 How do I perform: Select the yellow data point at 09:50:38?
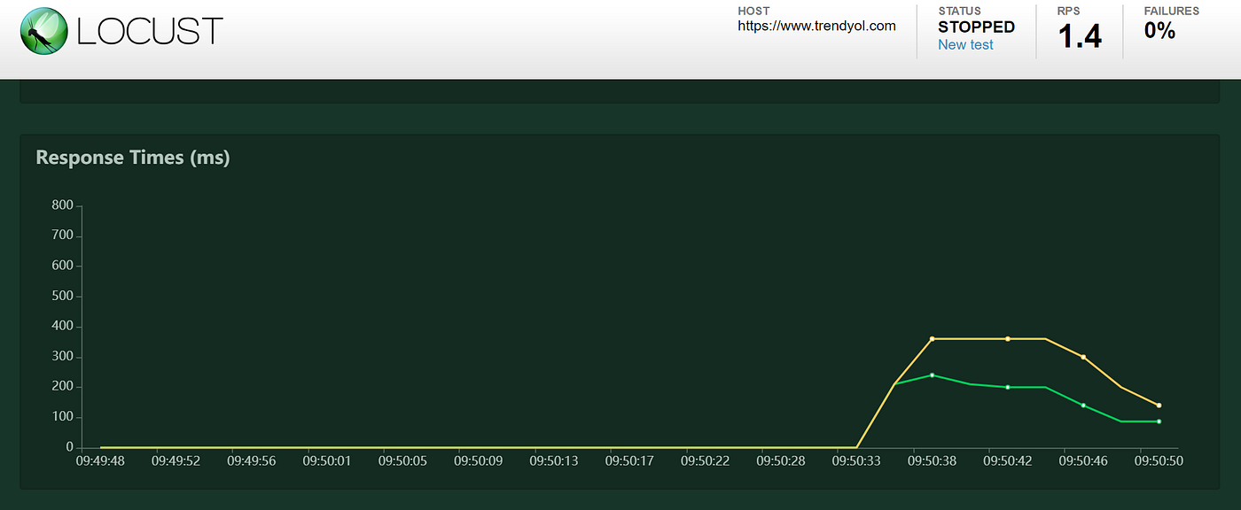coord(932,338)
